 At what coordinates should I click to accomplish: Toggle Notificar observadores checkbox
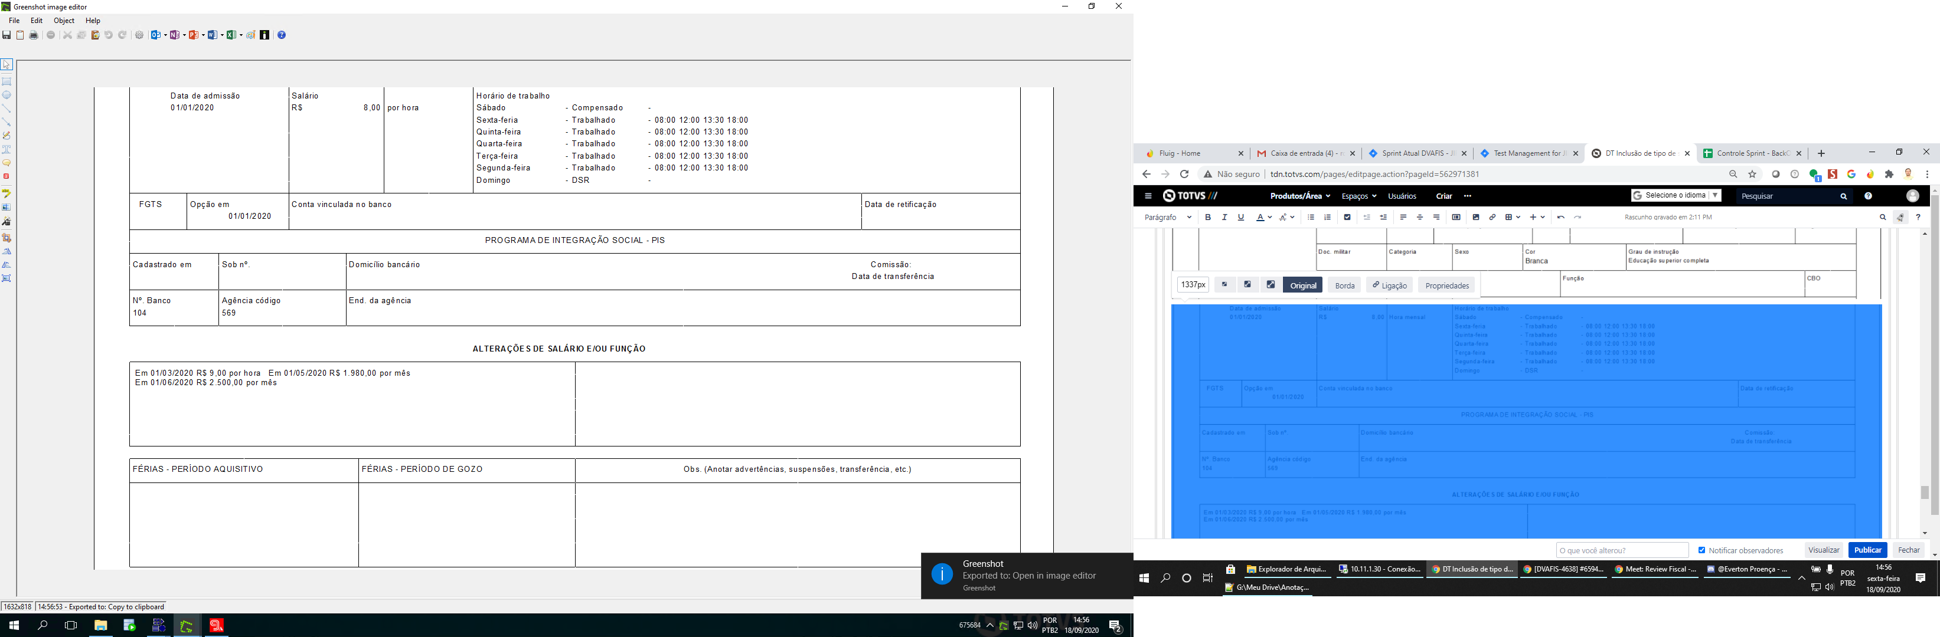[x=1702, y=550]
